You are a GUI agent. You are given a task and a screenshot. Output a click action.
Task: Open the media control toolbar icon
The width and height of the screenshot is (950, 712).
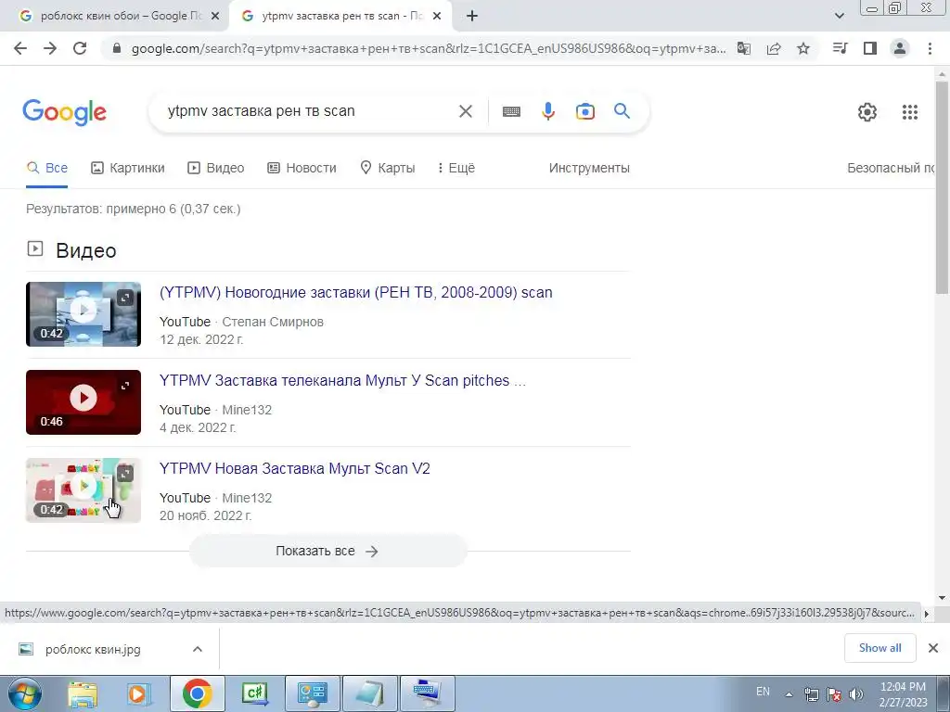841,48
